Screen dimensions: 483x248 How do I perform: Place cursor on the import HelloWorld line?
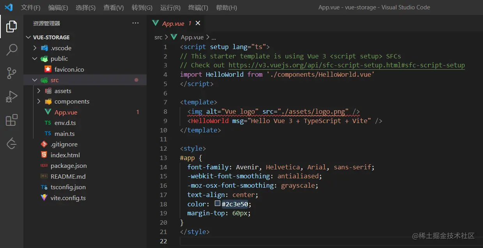pos(277,74)
